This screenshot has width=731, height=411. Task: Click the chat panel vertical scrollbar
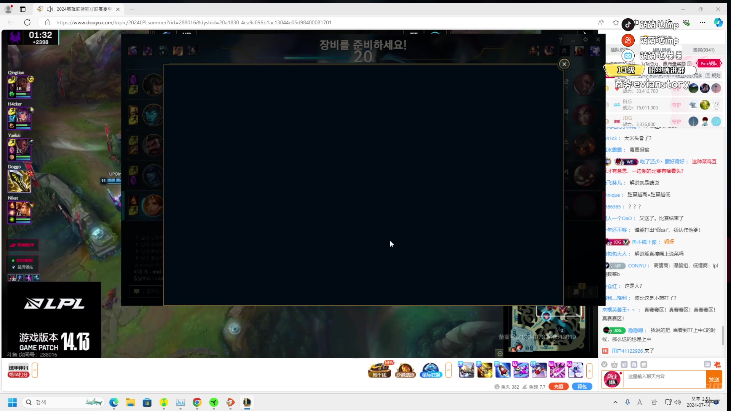723,335
